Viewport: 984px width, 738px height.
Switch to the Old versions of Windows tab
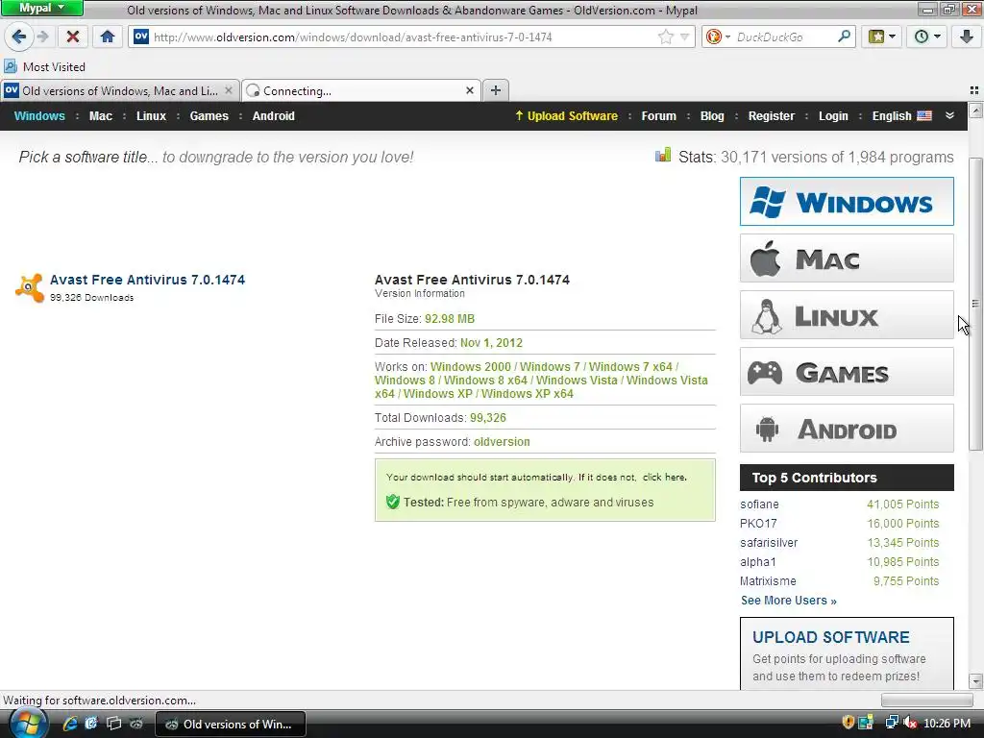pos(120,90)
